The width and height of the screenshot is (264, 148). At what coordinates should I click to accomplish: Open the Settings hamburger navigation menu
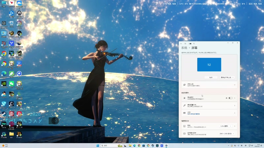185,44
